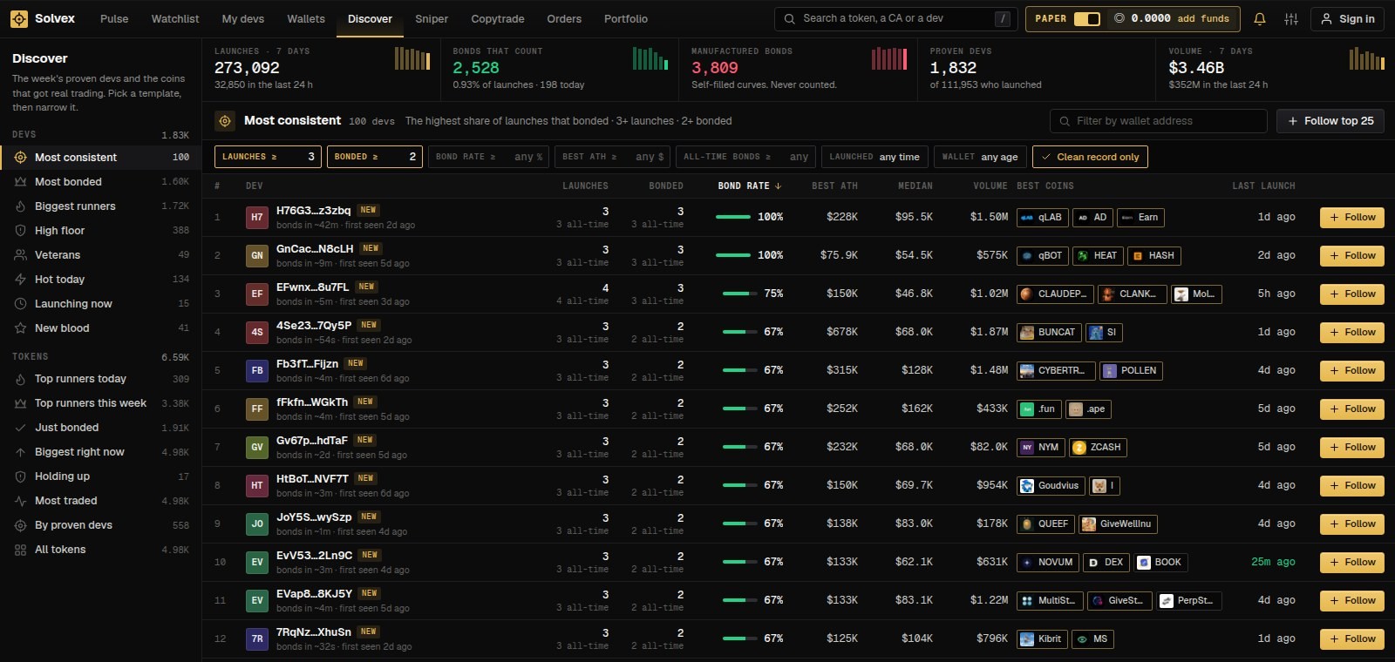Click the 75% bond rate bar
The image size is (1395, 662).
point(739,294)
